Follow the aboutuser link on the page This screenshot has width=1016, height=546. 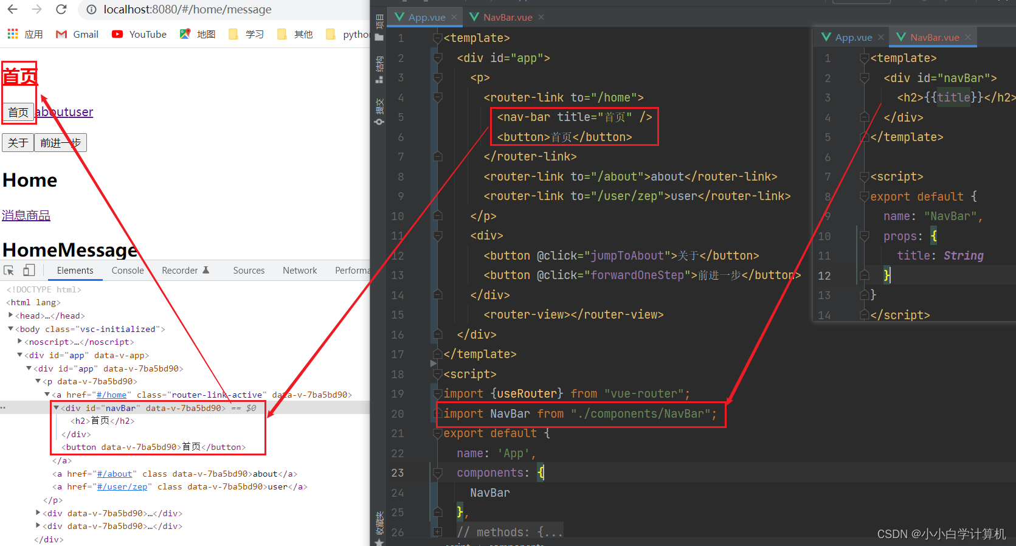click(x=64, y=112)
